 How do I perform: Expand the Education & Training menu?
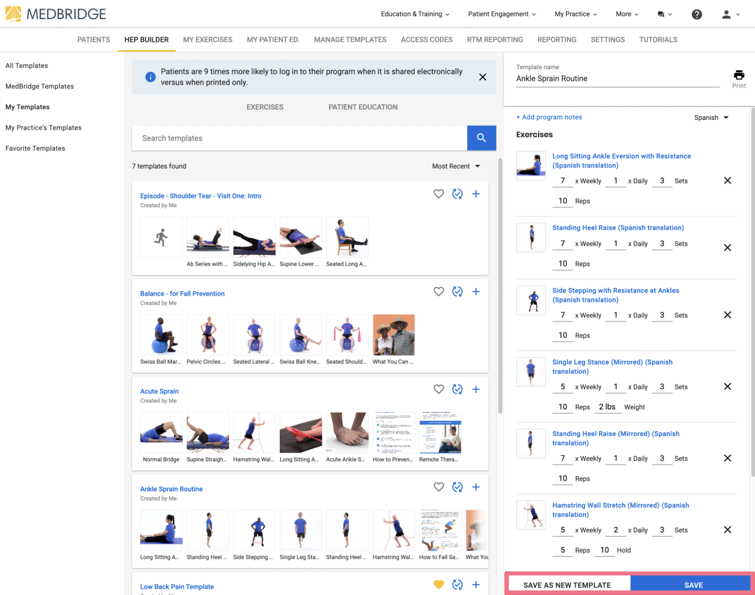(415, 14)
